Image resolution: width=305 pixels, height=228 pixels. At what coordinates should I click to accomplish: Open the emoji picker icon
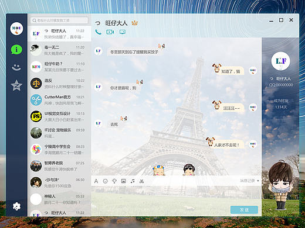click(x=105, y=181)
